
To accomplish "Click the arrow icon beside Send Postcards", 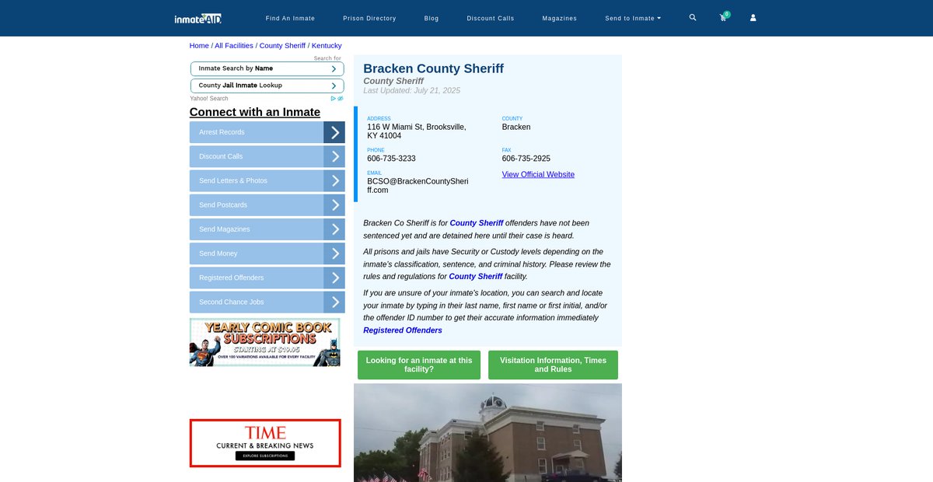I will [334, 204].
